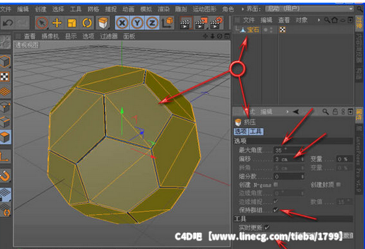
Task: Click viewport pan navigation icon
Action: click(205, 36)
